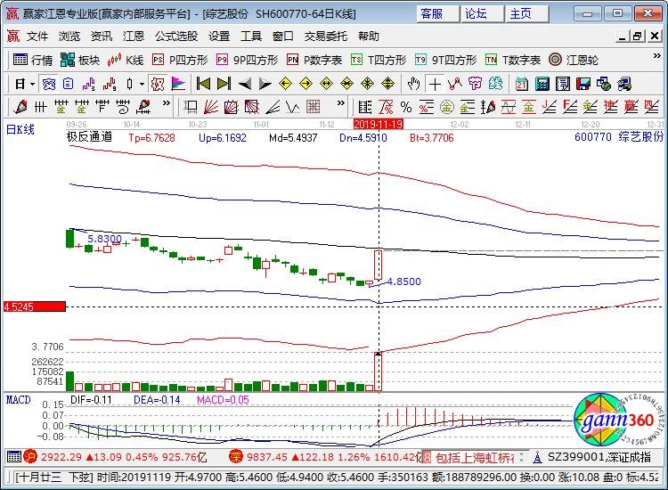Click the 论坛 forum button
Image resolution: width=668 pixels, height=490 pixels.
[x=482, y=14]
